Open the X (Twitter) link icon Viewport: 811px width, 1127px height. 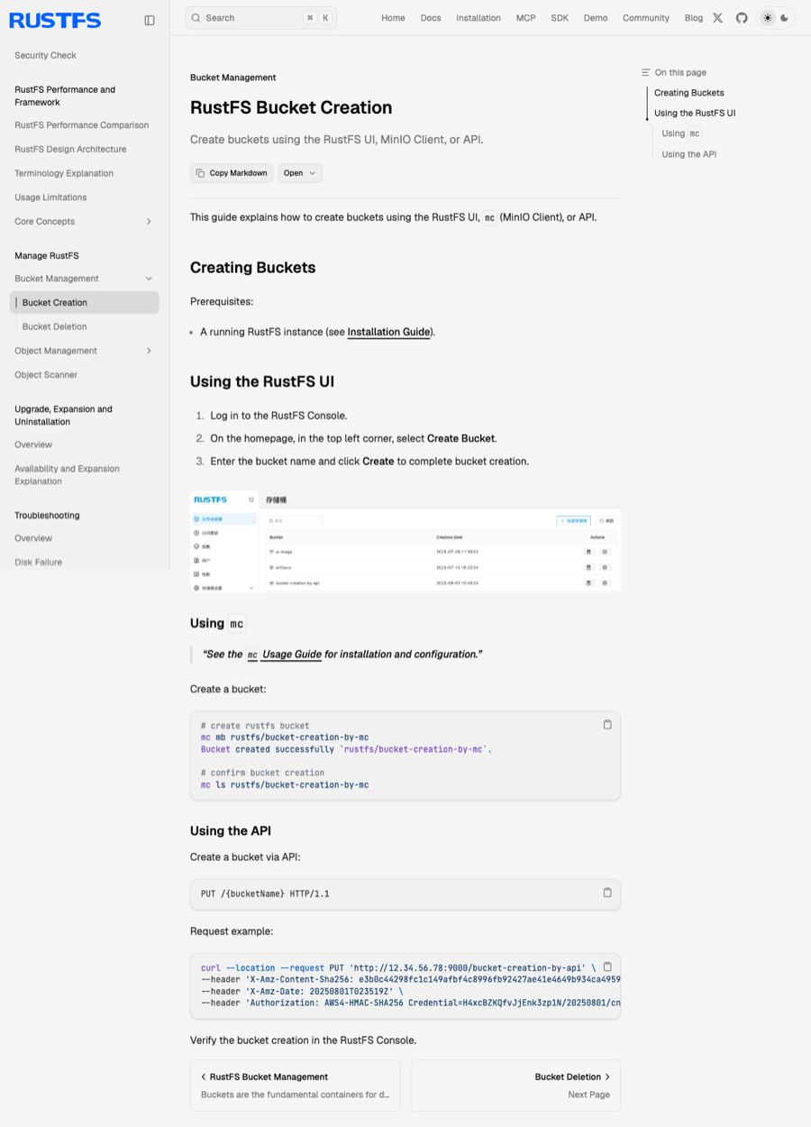click(717, 18)
